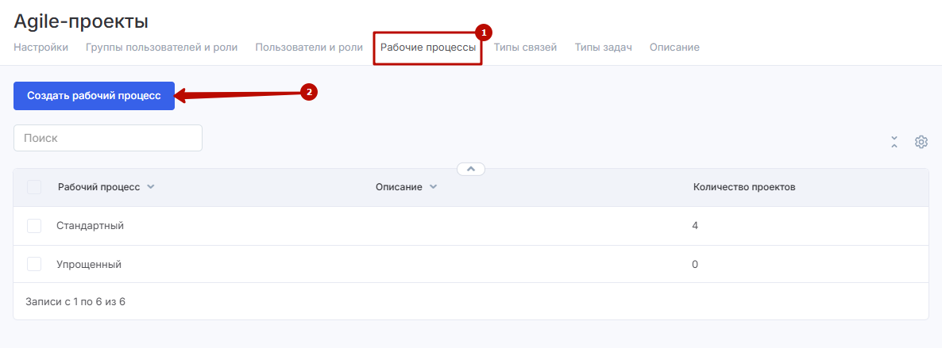Switch to the Настройки tab

click(41, 48)
